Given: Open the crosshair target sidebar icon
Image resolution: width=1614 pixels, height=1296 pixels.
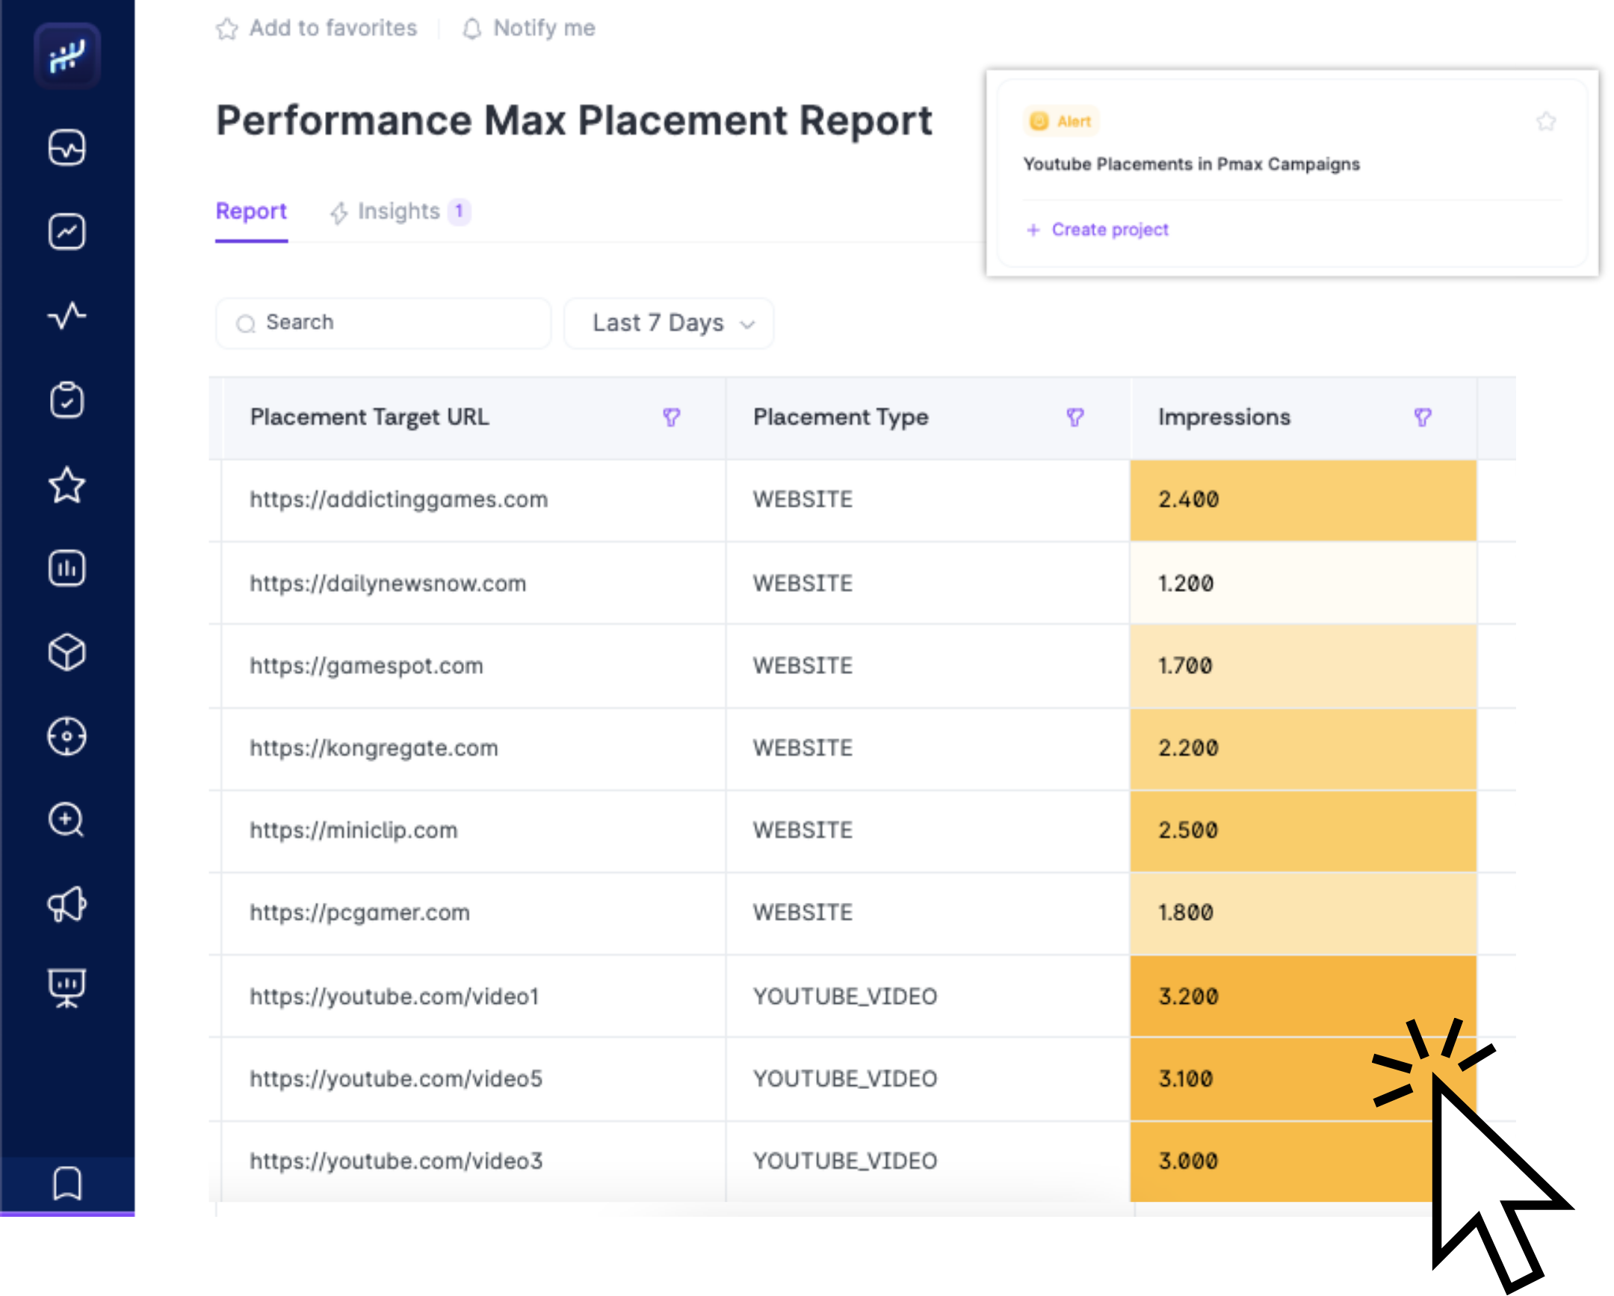Looking at the screenshot, I should click(x=67, y=736).
